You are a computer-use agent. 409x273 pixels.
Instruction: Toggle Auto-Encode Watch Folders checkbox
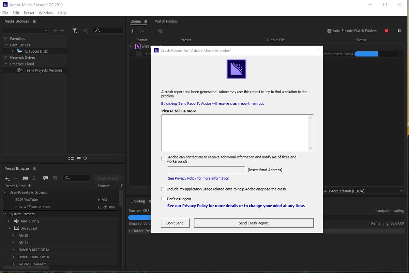pyautogui.click(x=329, y=31)
